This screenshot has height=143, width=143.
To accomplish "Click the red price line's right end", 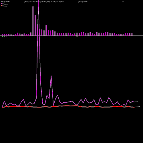I will 134,107.
